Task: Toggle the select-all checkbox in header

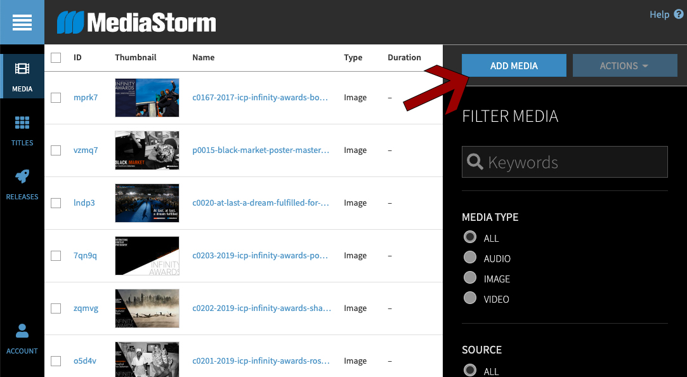Action: pyautogui.click(x=56, y=58)
